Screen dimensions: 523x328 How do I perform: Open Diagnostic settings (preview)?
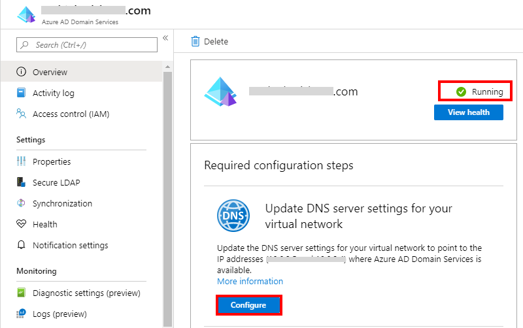click(x=86, y=293)
